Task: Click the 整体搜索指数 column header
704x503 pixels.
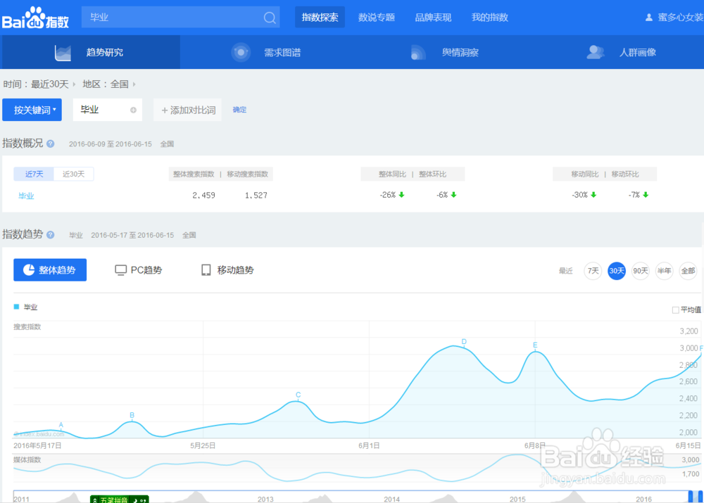Action: (194, 174)
